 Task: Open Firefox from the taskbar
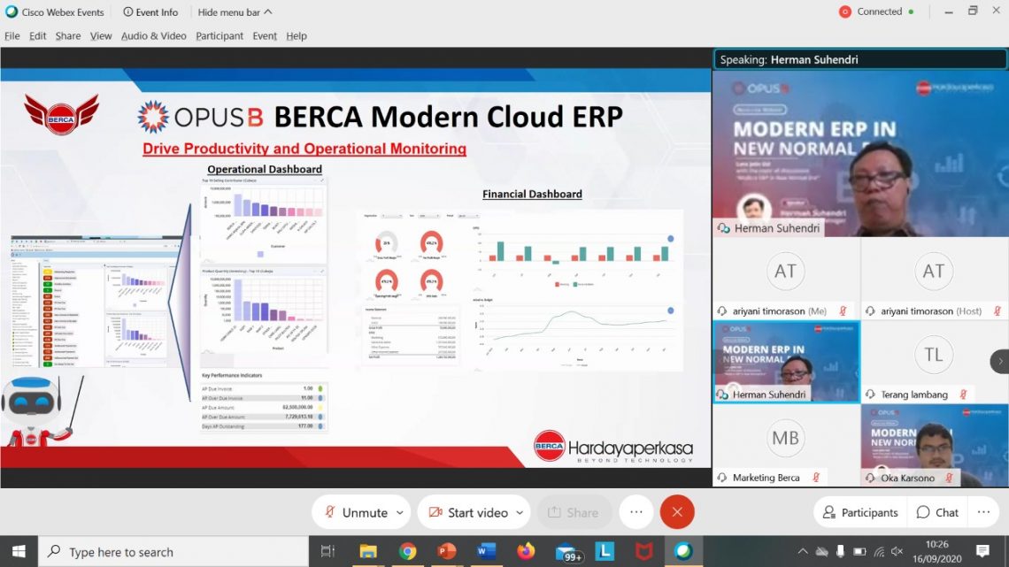click(x=526, y=552)
